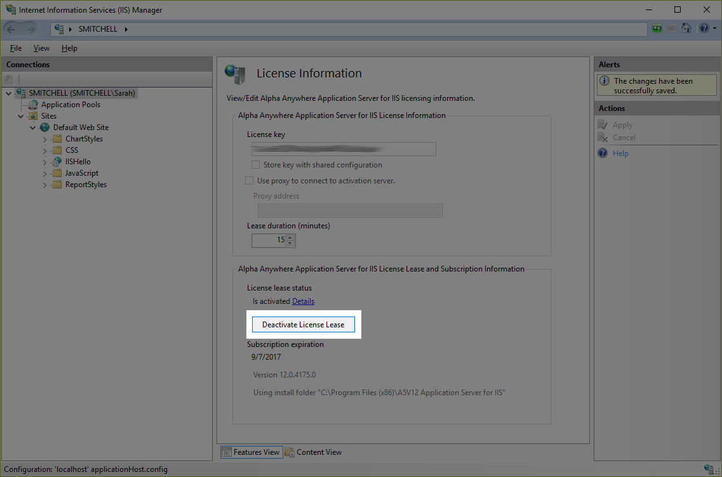Screen dimensions: 722x477
Task: Open the Help icon dropdown arrow
Action: (714, 29)
